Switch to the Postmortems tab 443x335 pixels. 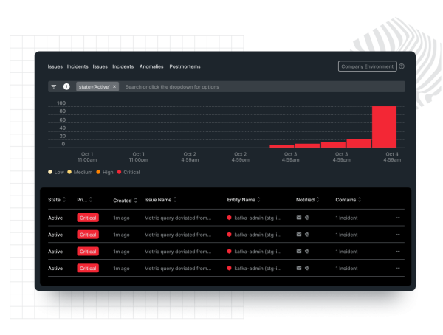tap(185, 66)
